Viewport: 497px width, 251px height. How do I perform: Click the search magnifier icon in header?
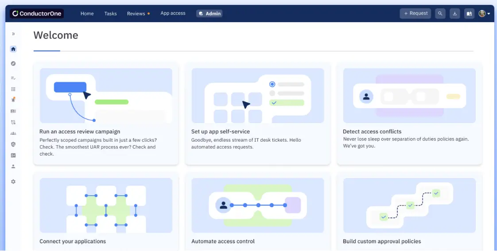[x=440, y=14]
